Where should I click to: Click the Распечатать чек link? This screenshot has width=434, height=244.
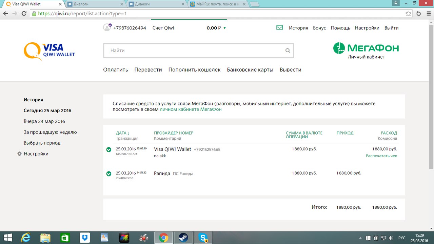(381, 156)
